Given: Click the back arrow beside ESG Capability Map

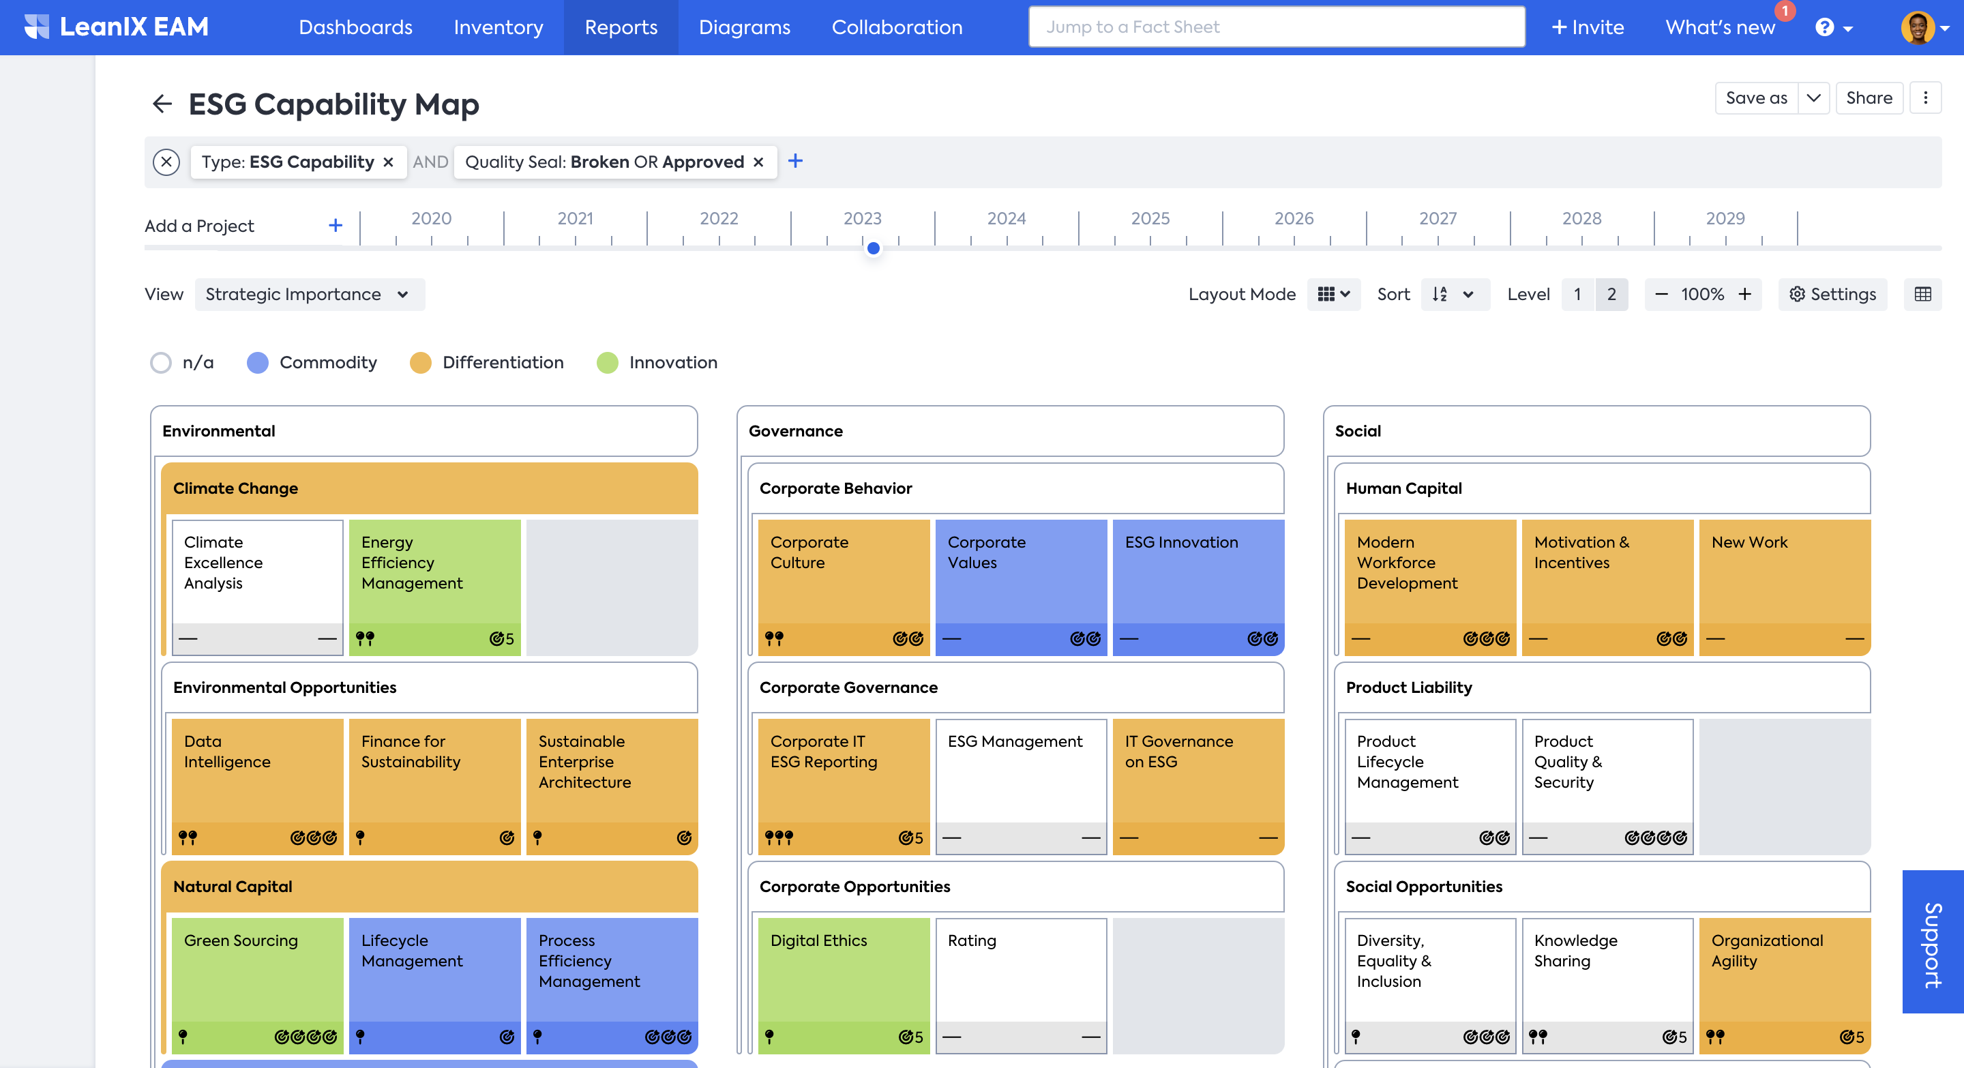Looking at the screenshot, I should point(162,104).
